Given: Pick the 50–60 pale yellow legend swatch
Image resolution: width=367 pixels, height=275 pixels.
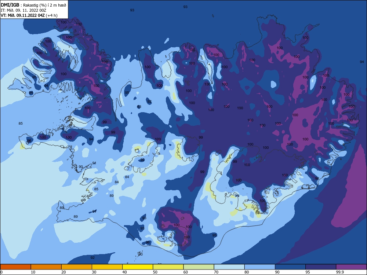Looking at the screenshot, I should (168, 267).
